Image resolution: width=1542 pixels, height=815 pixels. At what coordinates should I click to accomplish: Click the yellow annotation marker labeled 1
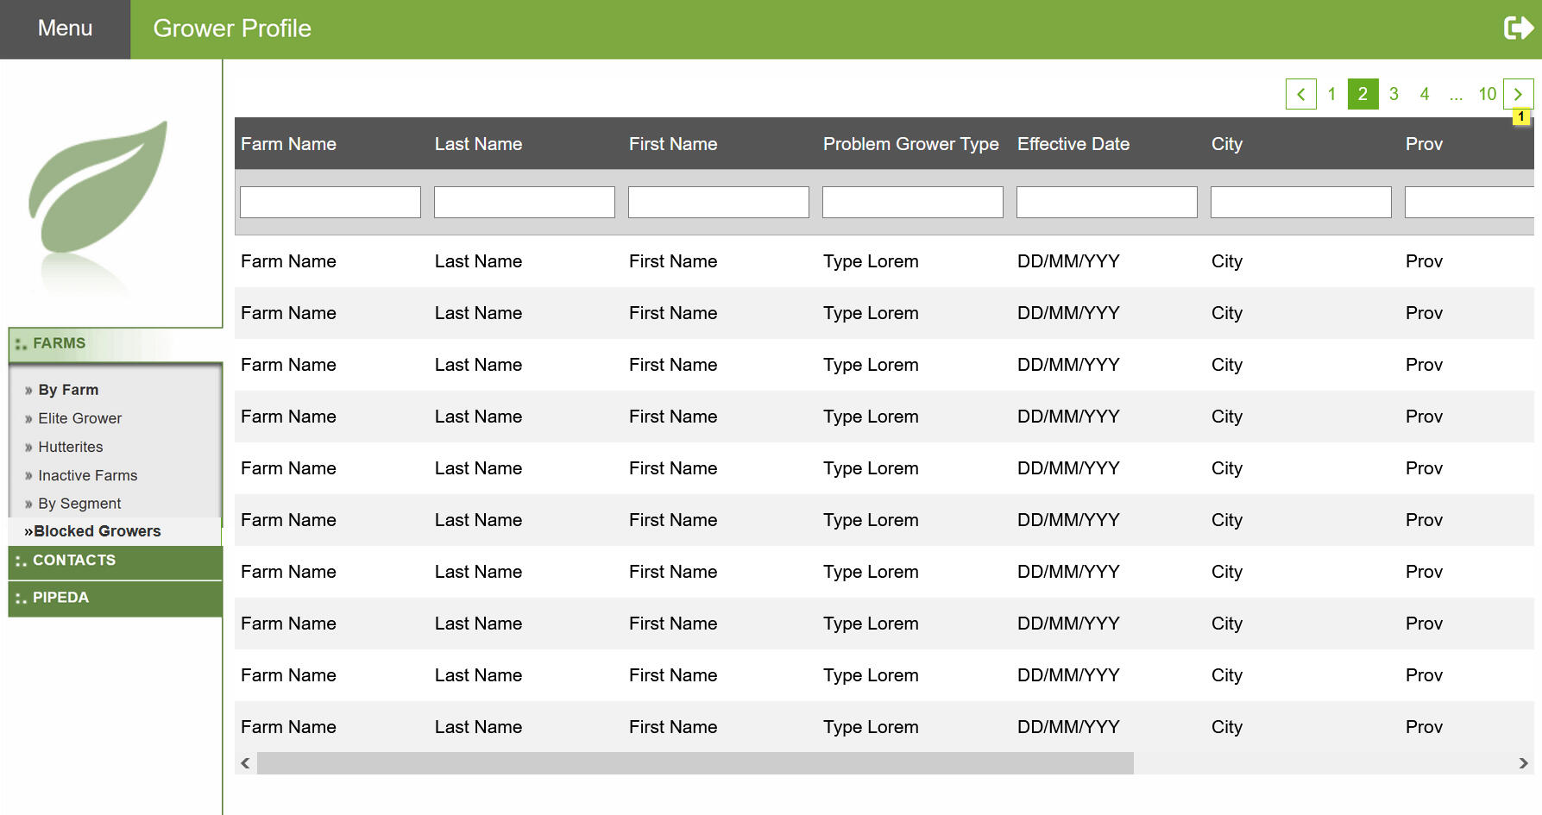1521,117
